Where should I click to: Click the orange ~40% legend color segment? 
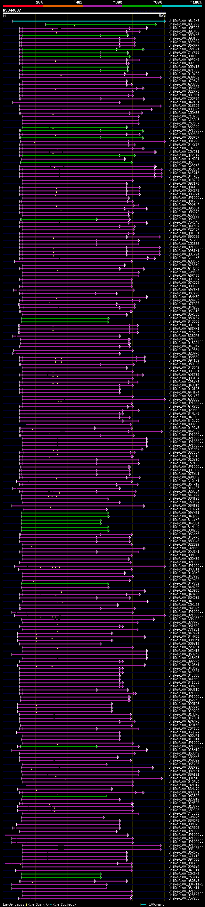[x=63, y=6]
